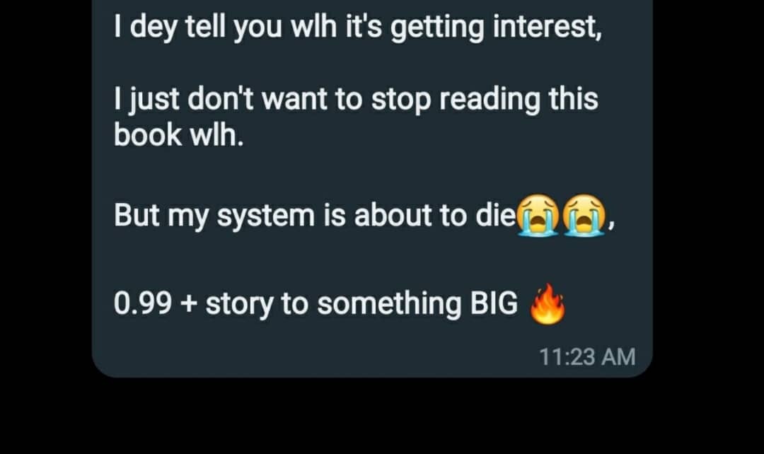
Task: Click the words 'reading this'
Action: pos(519,99)
